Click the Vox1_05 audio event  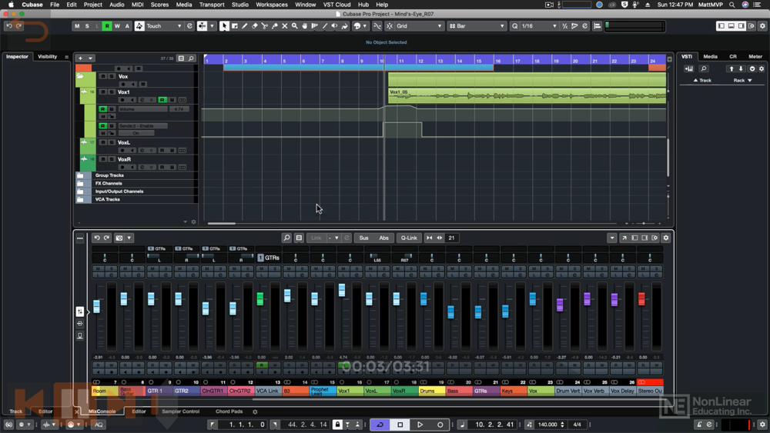pyautogui.click(x=527, y=95)
